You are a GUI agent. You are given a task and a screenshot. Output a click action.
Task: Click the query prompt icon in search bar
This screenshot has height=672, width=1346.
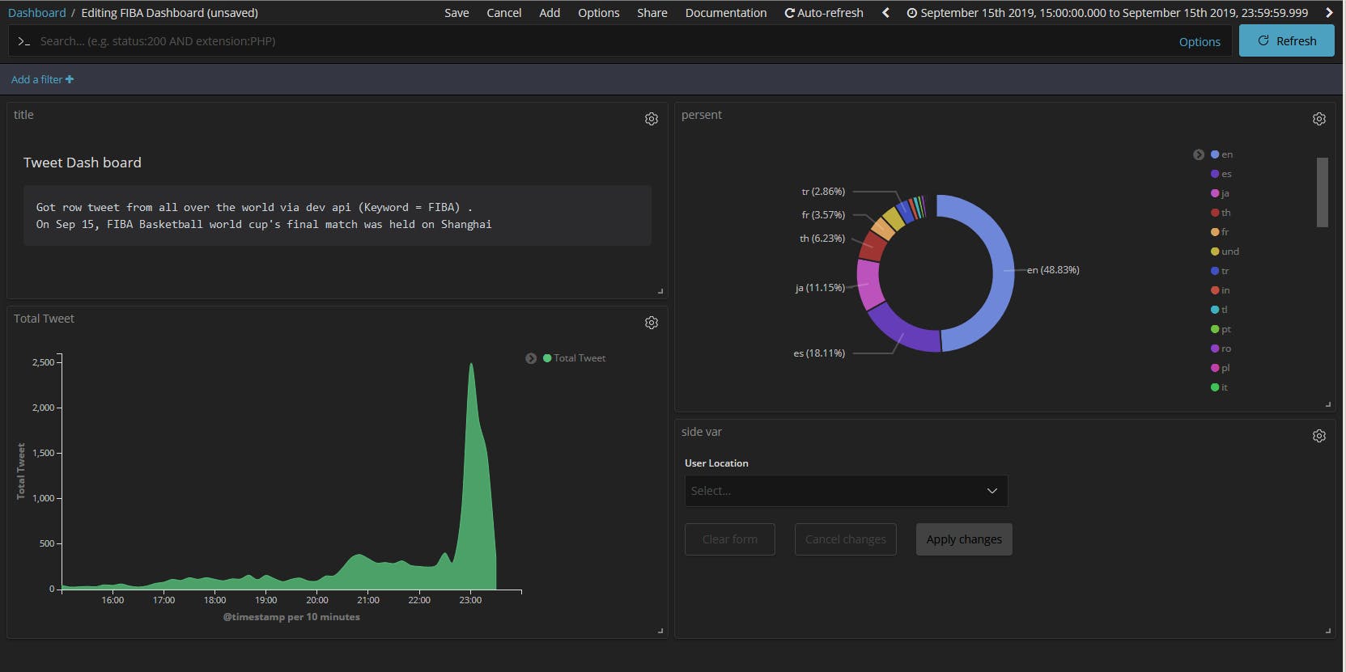coord(23,41)
